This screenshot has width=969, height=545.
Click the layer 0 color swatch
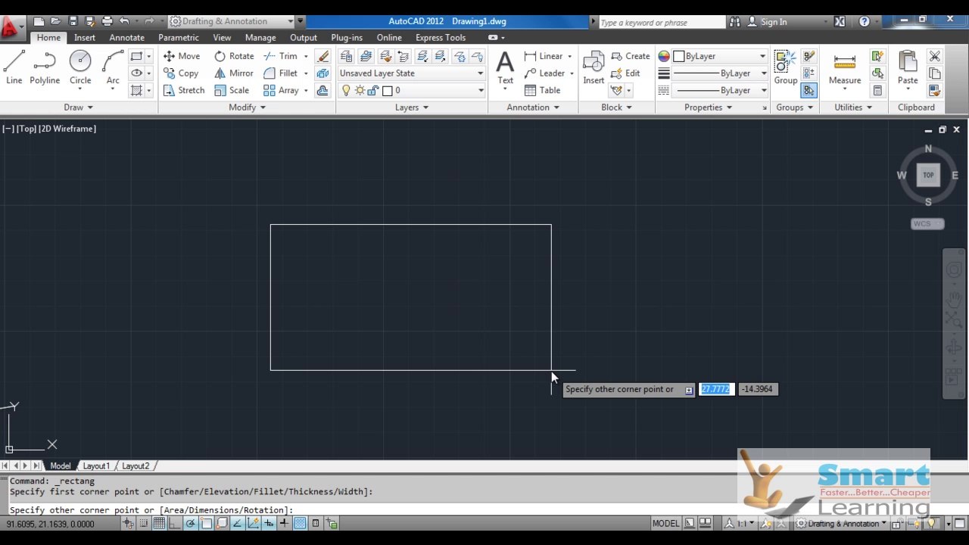[388, 90]
